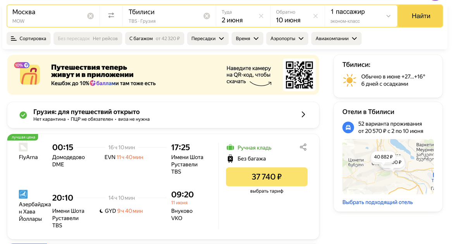This screenshot has width=465, height=244.
Task: Click the Azerbaijan Airlines logo
Action: pos(23,194)
